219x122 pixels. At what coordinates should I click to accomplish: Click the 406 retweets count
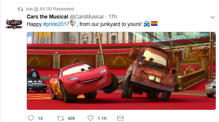click(x=71, y=118)
